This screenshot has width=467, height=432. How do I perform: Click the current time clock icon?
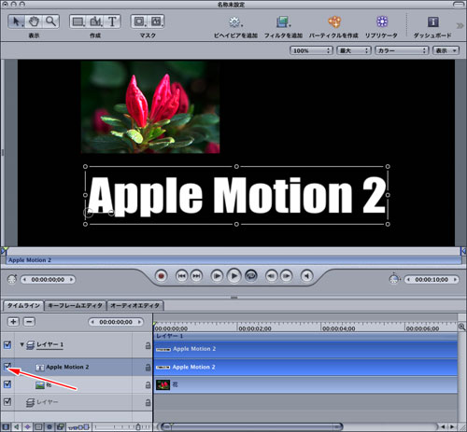[x=12, y=279]
